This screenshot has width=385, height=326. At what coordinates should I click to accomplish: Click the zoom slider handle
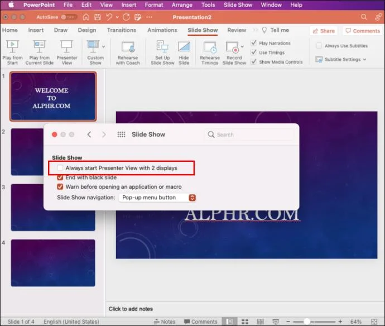(307, 322)
